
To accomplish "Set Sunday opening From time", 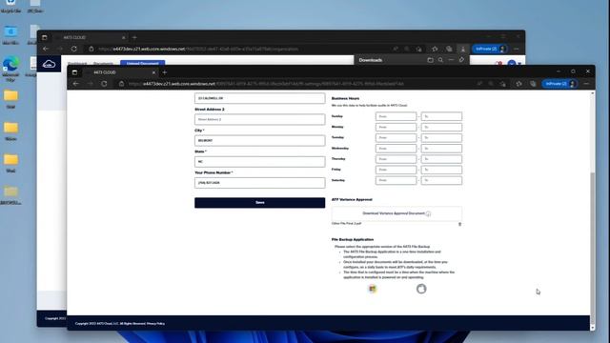I will [396, 116].
